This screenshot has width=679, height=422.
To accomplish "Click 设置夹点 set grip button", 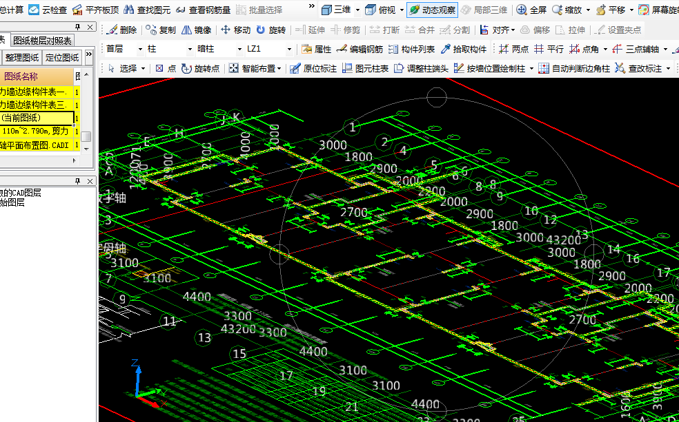I will 618,30.
